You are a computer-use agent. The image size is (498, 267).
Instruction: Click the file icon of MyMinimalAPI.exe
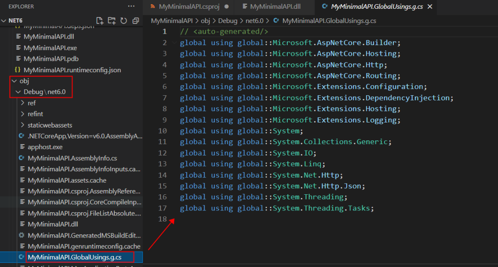18,48
